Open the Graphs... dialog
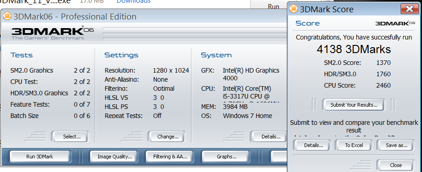This screenshot has height=172, width=422. [226, 157]
